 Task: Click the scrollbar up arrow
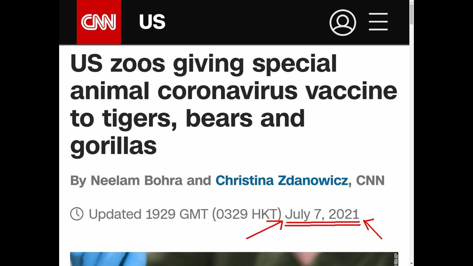point(411,3)
